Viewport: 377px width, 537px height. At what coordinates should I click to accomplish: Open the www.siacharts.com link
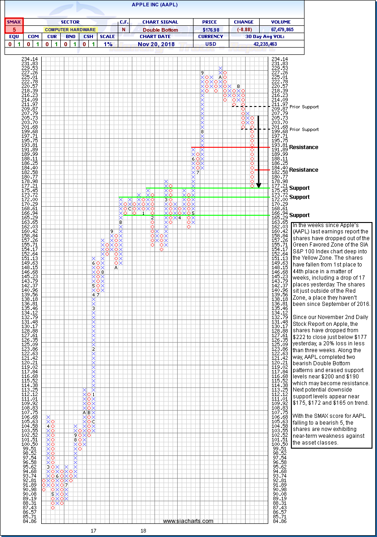click(x=188, y=521)
